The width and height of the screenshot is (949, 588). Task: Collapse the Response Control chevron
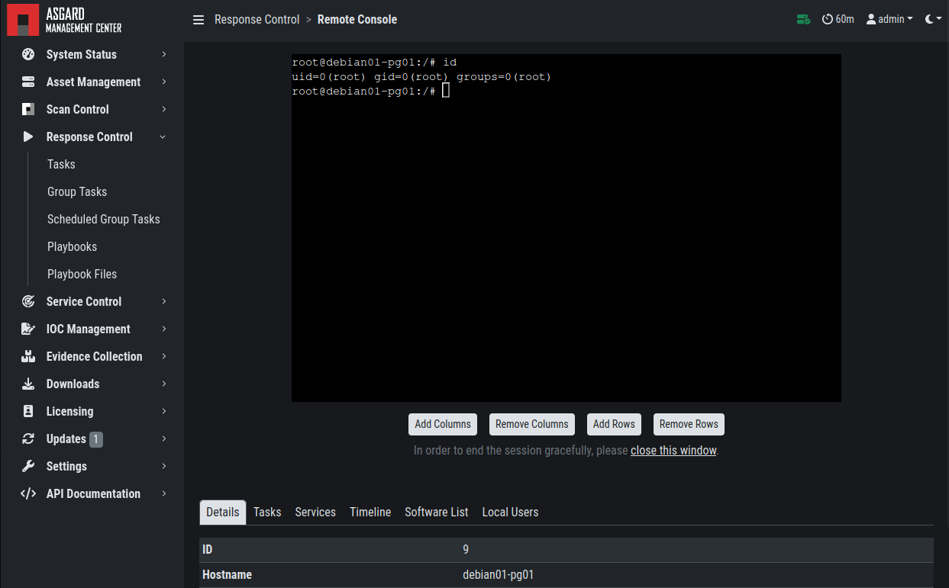coord(163,137)
